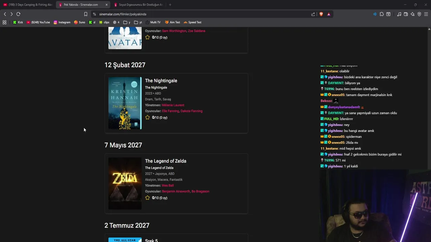Click genre text Dram, Tarih, Savaş
The width and height of the screenshot is (431, 242).
coord(158,99)
